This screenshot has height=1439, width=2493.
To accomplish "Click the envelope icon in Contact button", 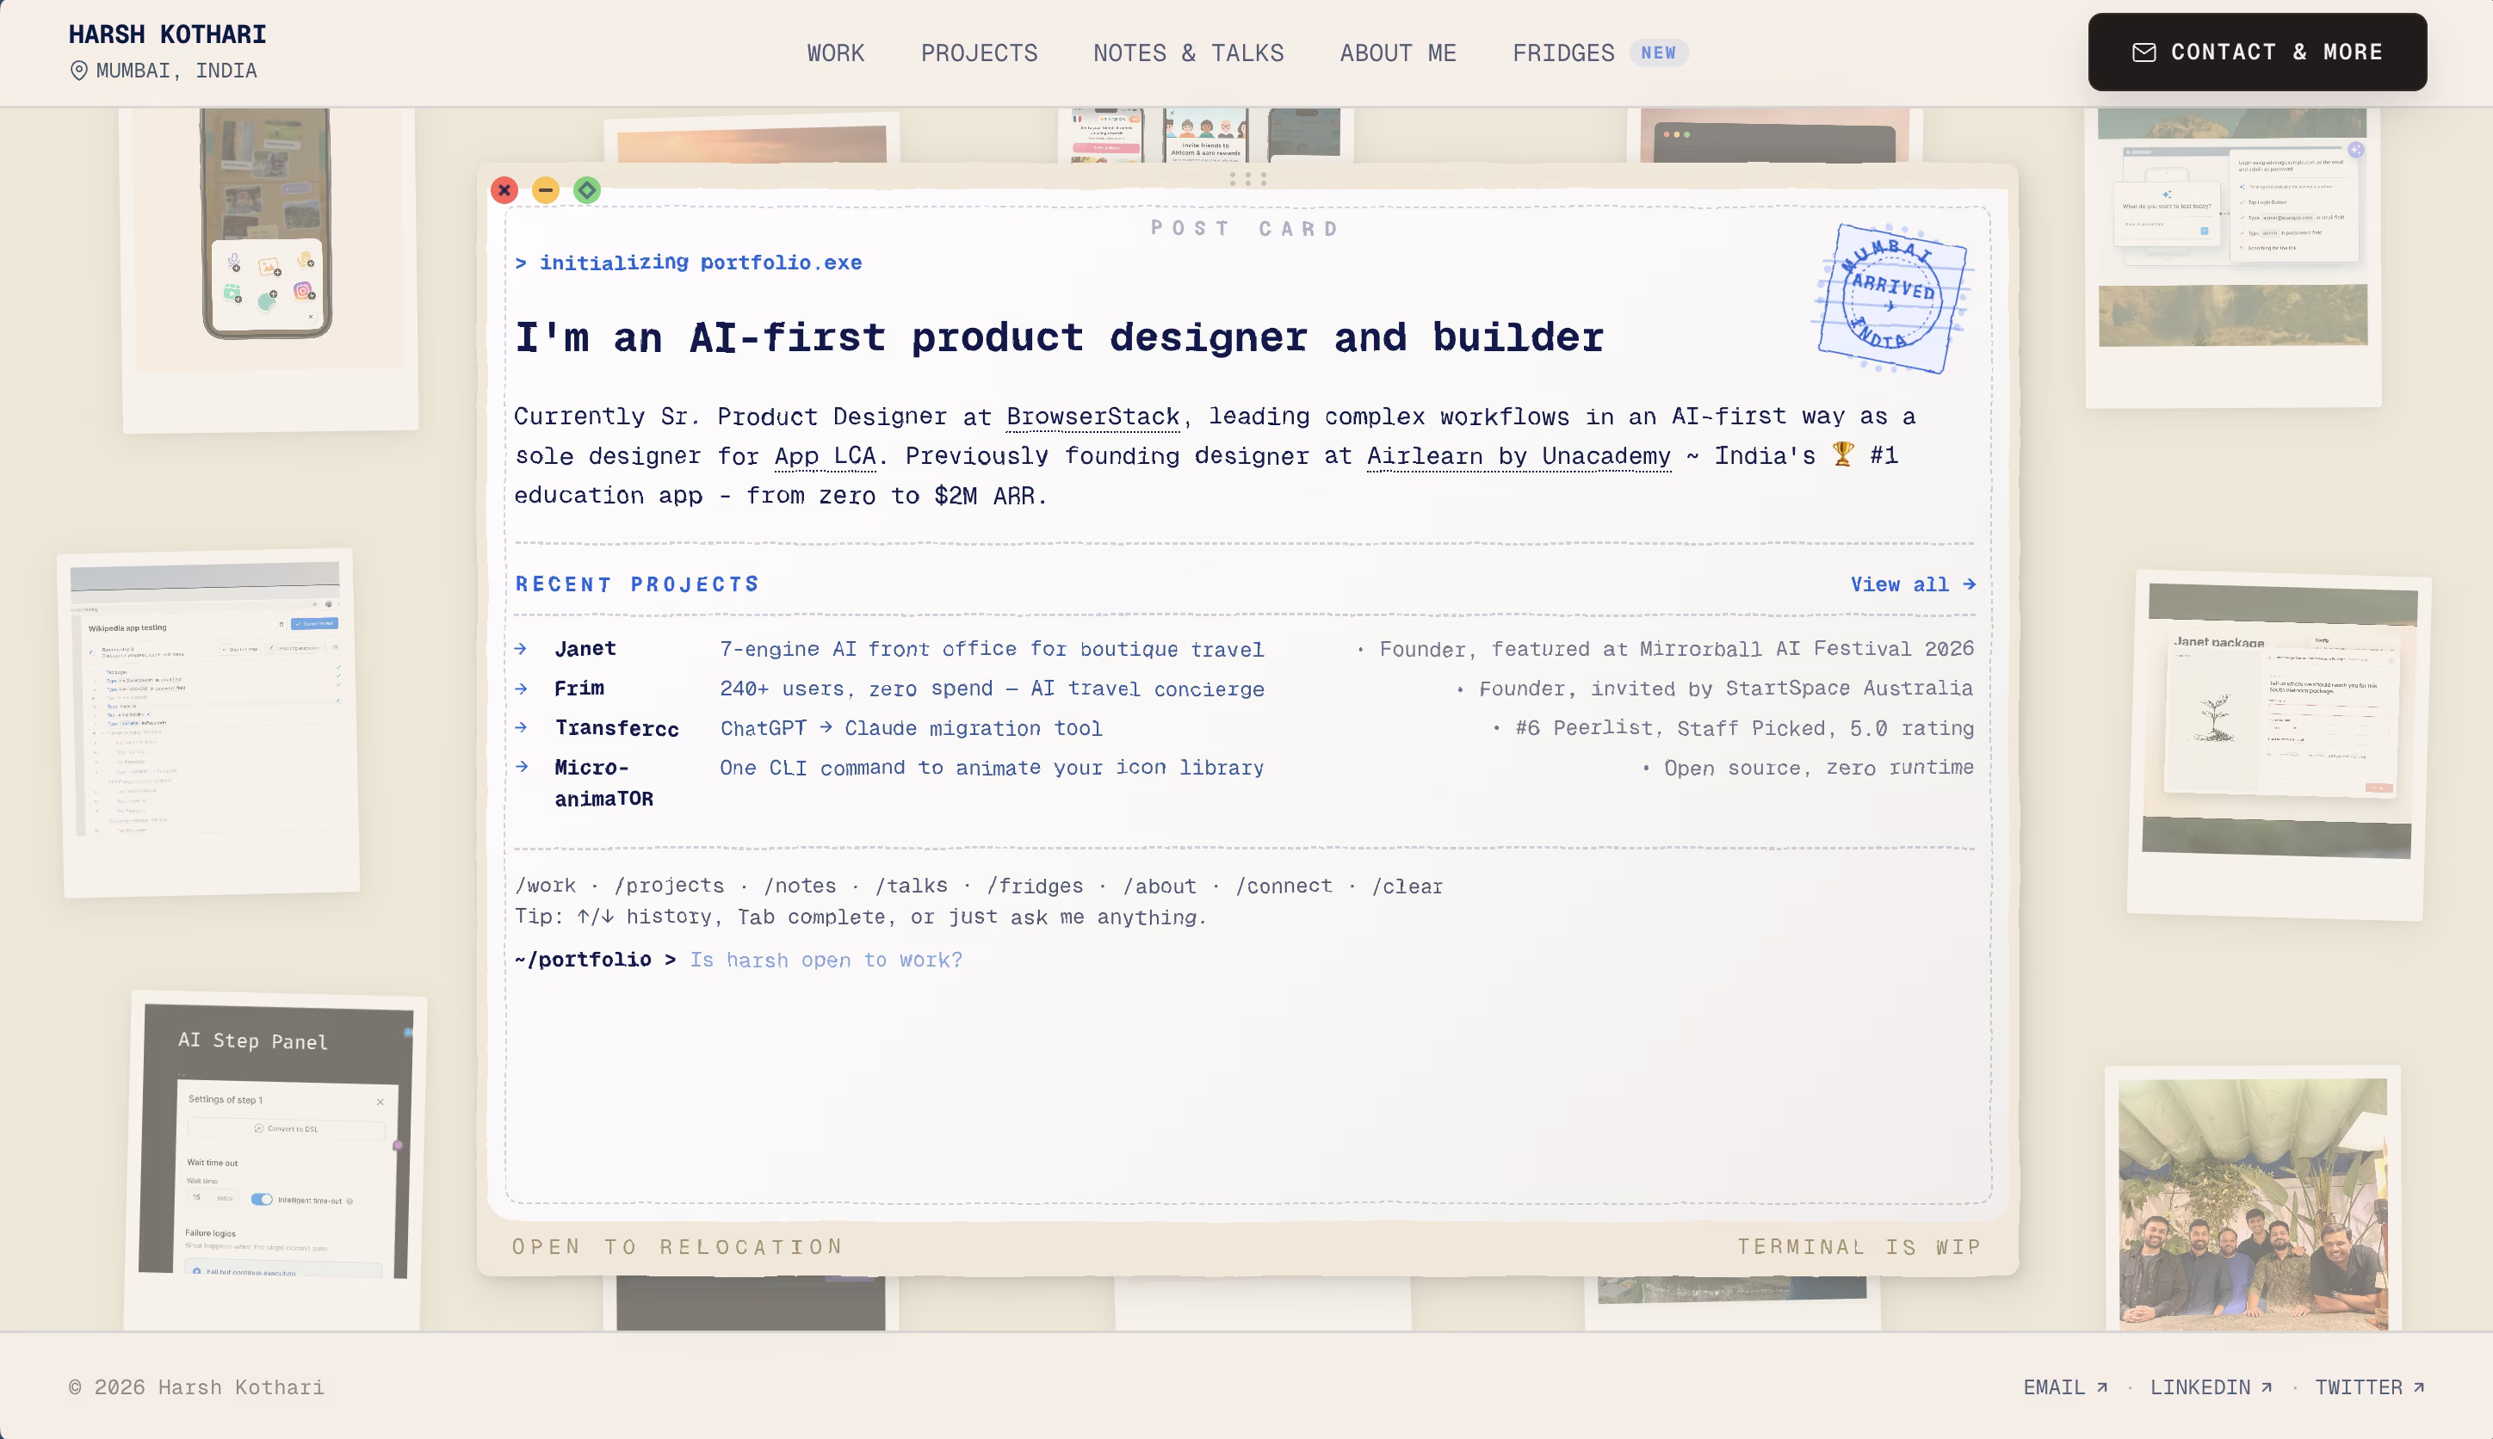I will [2143, 52].
